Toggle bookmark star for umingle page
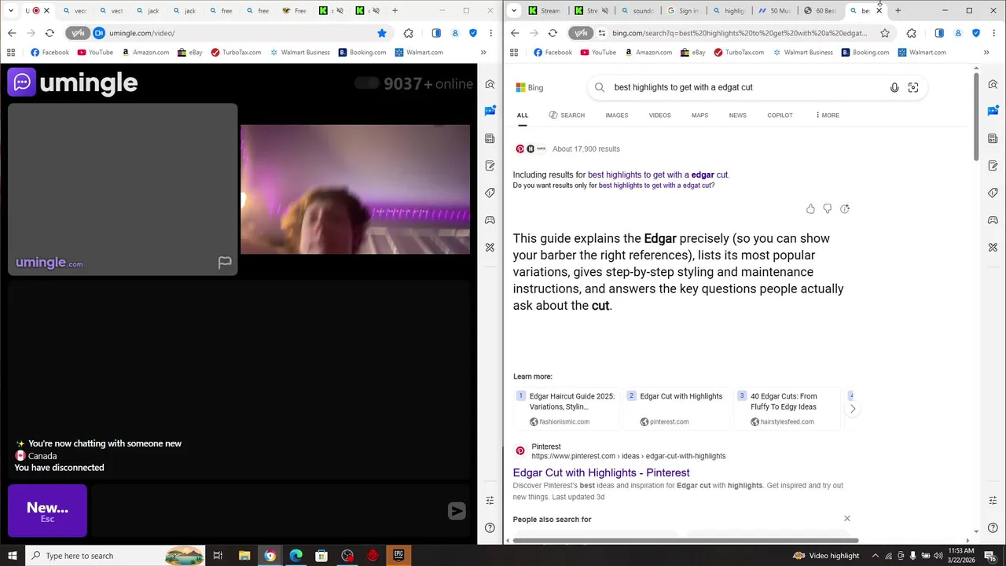 pos(382,33)
